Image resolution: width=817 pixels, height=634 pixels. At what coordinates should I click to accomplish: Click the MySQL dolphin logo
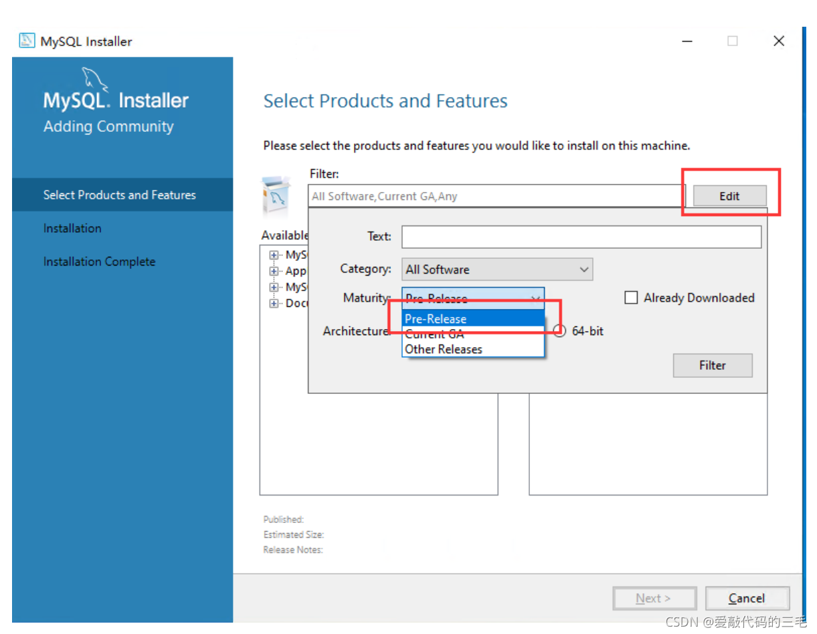click(x=94, y=80)
